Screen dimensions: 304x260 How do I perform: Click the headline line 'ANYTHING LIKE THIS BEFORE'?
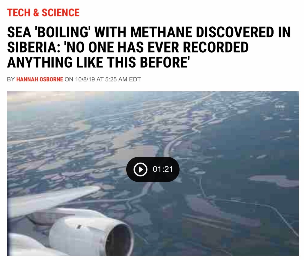(x=98, y=62)
